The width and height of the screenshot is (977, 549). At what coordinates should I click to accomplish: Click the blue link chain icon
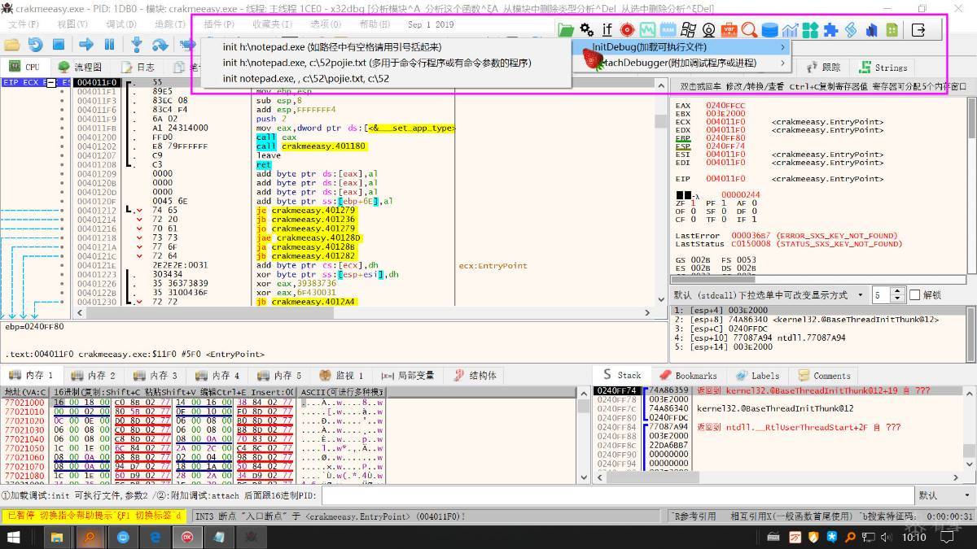pos(851,30)
